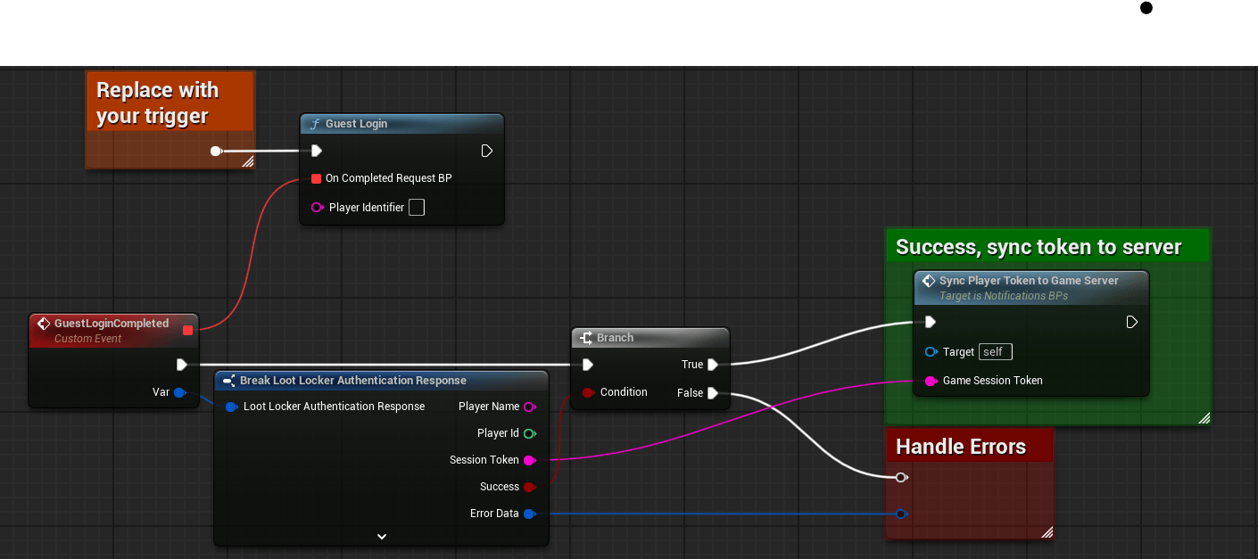Screen dimensions: 1258x559
Task: Select the Success sync token comment header
Action: pyautogui.click(x=1039, y=247)
